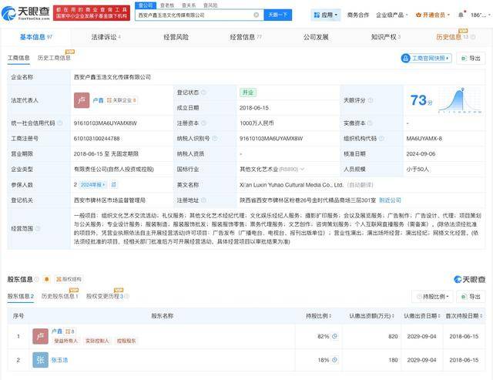
Task: Click the 张 avatar of shareholder 张玉浩
Action: click(x=40, y=359)
